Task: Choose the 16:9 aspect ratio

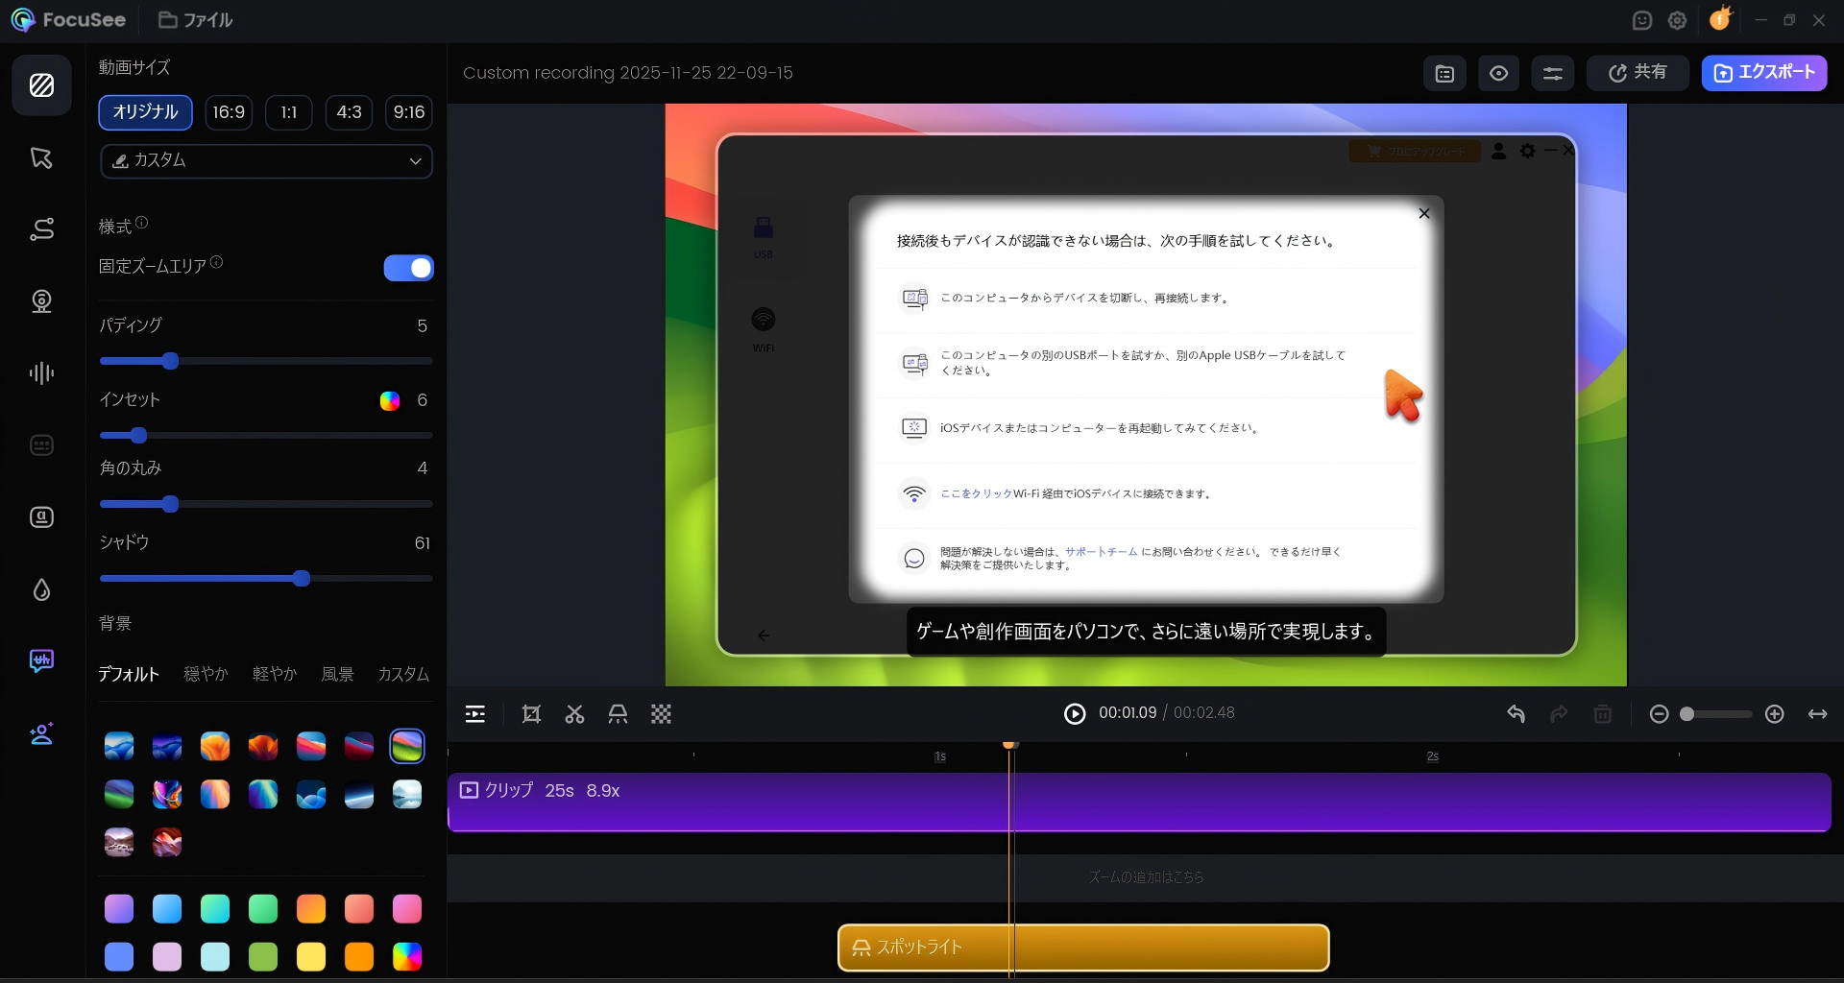Action: (x=229, y=112)
